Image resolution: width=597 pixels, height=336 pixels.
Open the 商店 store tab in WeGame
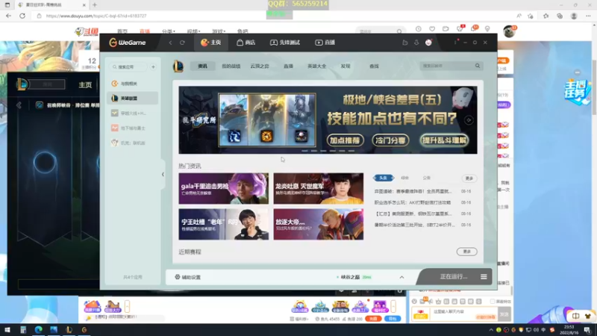[246, 43]
